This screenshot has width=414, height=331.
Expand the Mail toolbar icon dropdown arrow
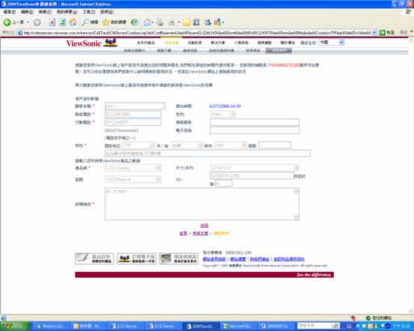click(x=152, y=22)
